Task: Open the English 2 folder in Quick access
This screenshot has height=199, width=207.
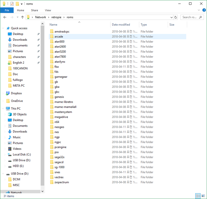Action: click(18, 63)
